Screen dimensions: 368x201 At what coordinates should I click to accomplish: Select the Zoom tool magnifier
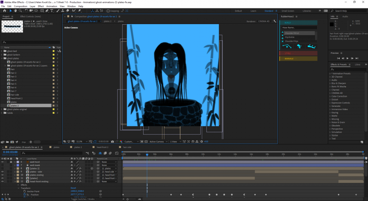point(20,11)
